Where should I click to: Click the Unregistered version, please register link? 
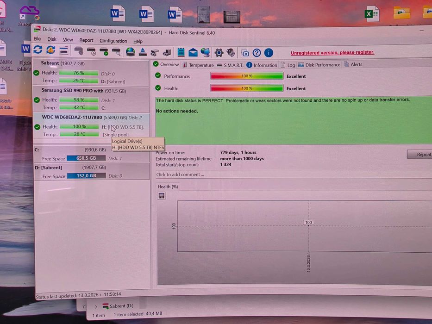tap(332, 53)
